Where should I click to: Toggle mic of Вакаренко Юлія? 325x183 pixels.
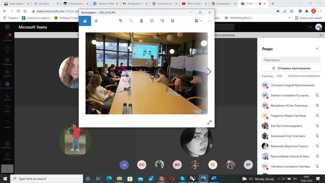[x=317, y=105]
